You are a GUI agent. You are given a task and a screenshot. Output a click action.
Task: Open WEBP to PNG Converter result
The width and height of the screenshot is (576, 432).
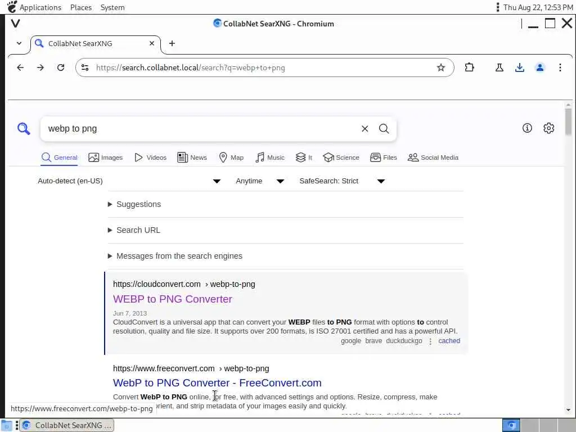tap(173, 299)
